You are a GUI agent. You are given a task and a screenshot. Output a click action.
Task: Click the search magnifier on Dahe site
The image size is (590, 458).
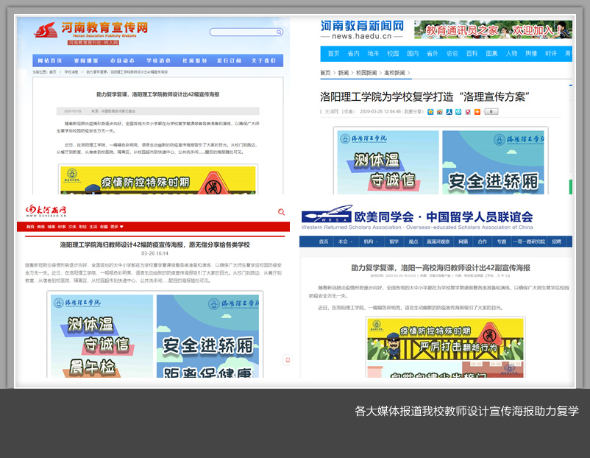[281, 212]
